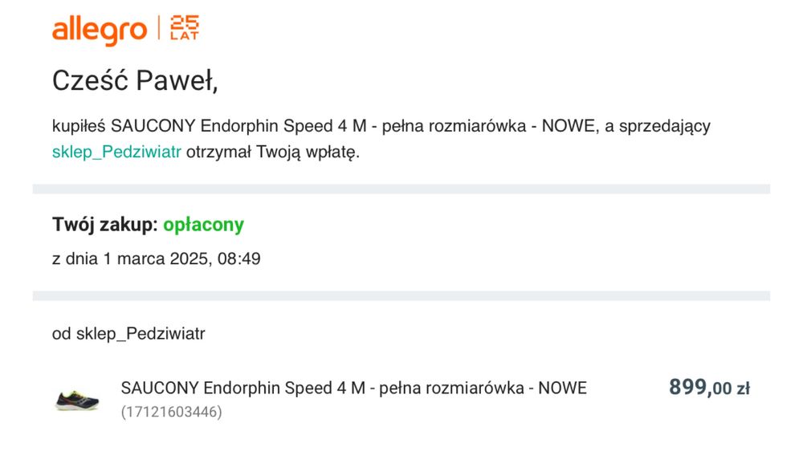Open SAUCONY Endorphin Speed 4 M order item title
This screenshot has width=803, height=464.
(x=354, y=389)
